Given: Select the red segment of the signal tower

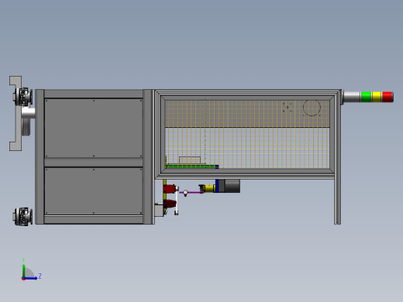Looking at the screenshot, I should point(387,97).
